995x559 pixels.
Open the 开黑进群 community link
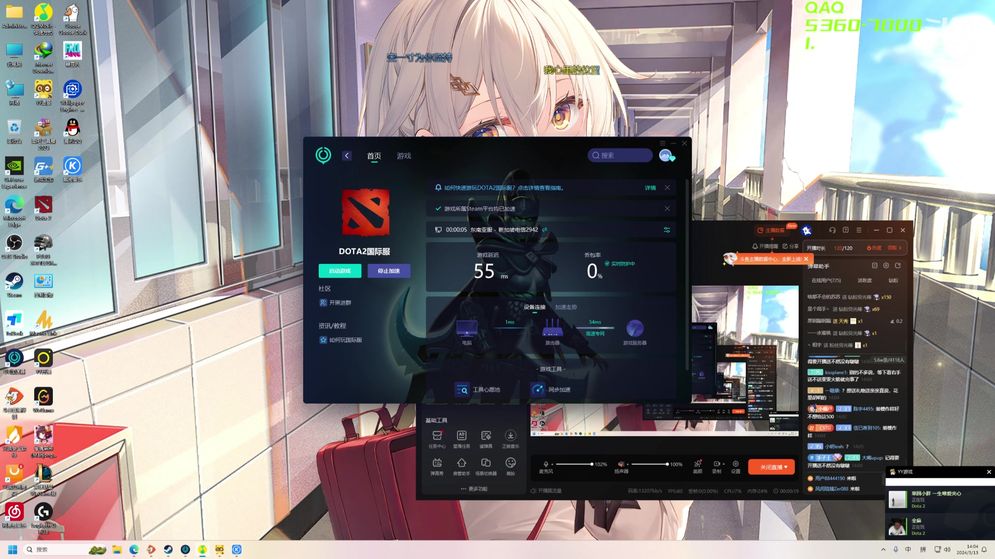pos(335,303)
